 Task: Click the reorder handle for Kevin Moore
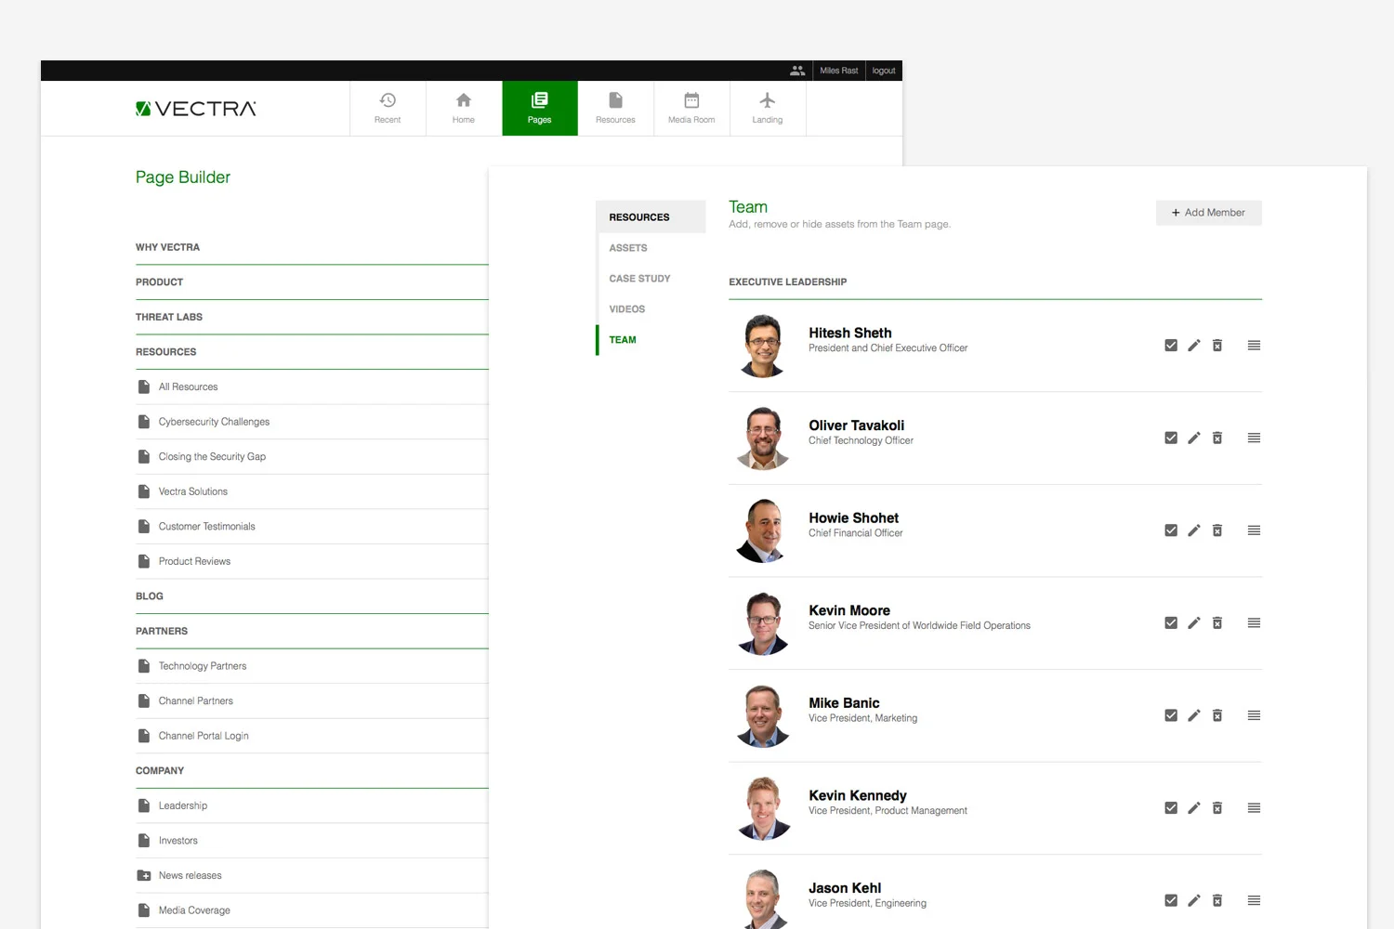pyautogui.click(x=1254, y=622)
